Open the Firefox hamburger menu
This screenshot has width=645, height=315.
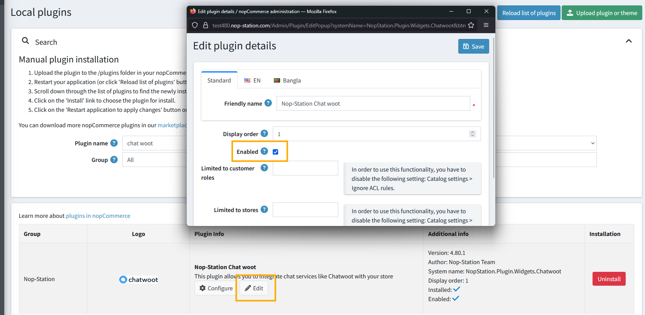(x=486, y=25)
